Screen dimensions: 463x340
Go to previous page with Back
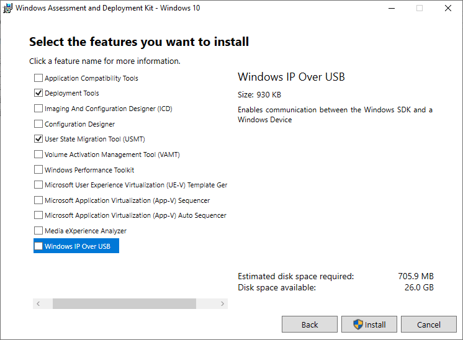(x=310, y=324)
